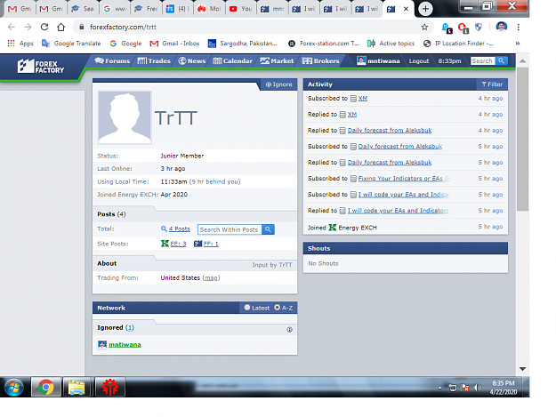
Task: Open the News menu
Action: click(x=192, y=61)
